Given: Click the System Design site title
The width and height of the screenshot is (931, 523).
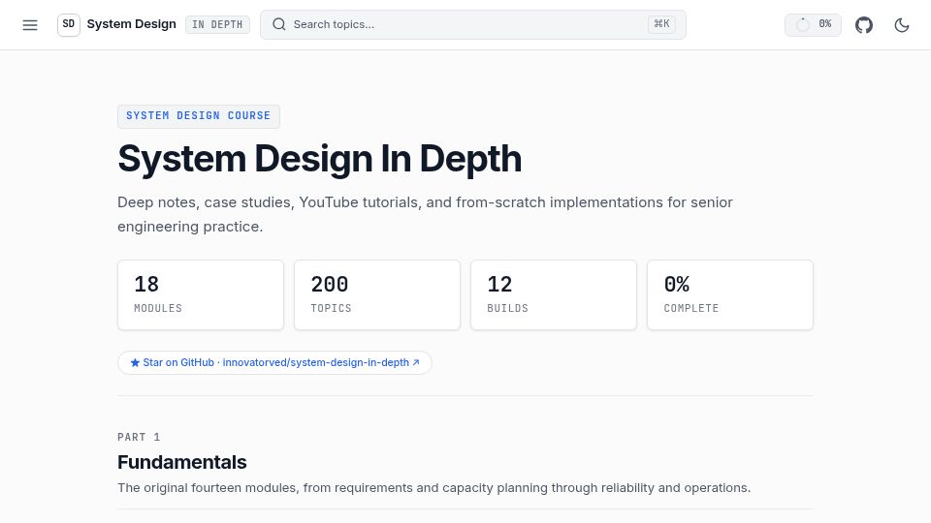Looking at the screenshot, I should 131,24.
